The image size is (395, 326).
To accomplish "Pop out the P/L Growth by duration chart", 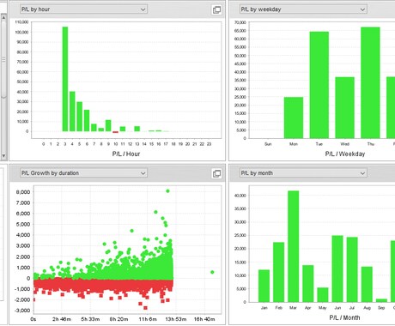I will (x=216, y=173).
